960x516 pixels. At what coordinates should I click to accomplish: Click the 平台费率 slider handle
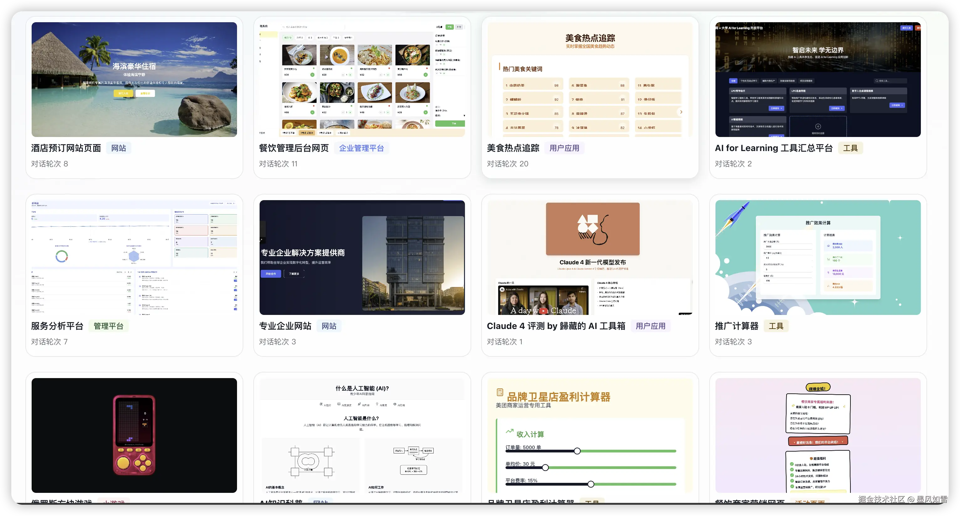[591, 484]
